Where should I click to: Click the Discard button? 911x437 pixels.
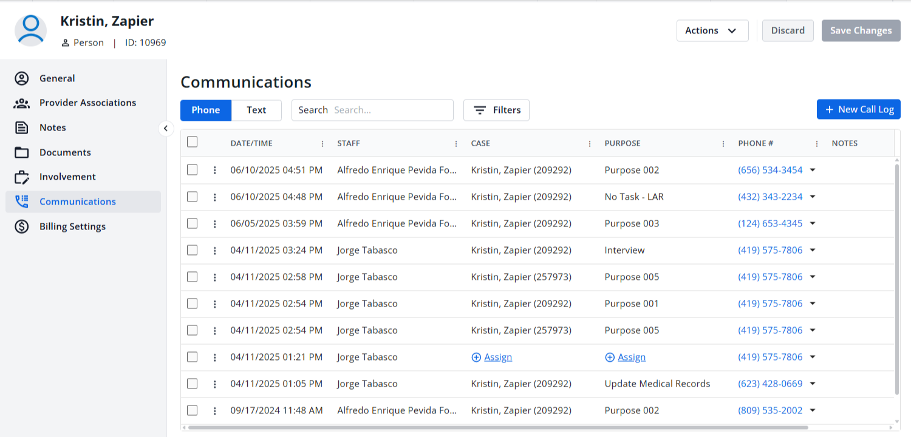(x=788, y=30)
